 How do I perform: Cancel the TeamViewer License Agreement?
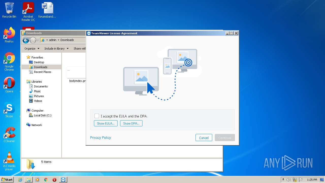(204, 138)
